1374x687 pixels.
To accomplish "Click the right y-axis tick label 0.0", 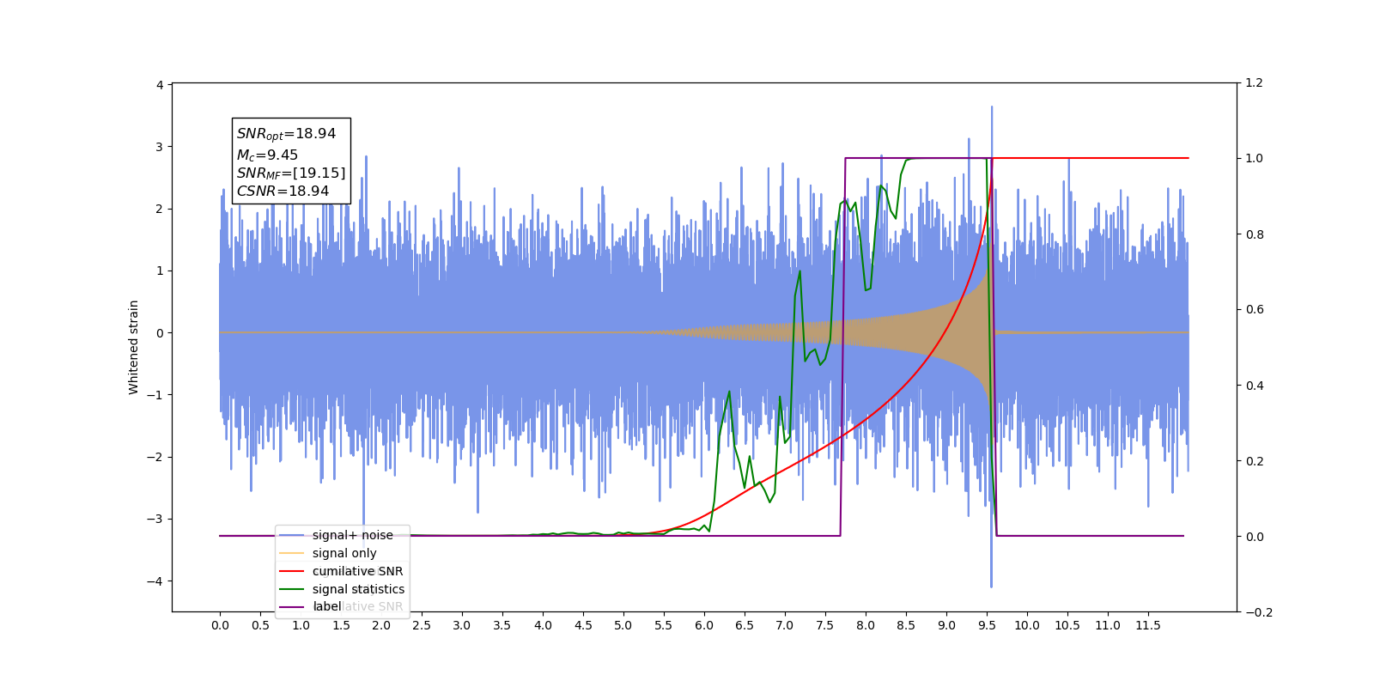I will tap(1255, 537).
